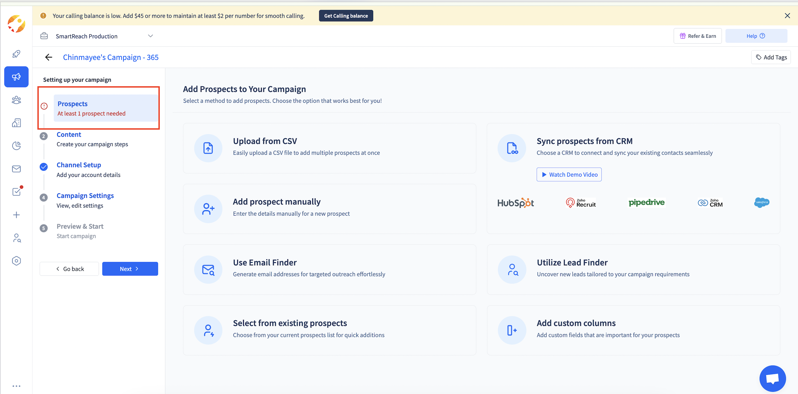This screenshot has width=798, height=394.
Task: Select the completed Channel Setup step
Action: [79, 165]
